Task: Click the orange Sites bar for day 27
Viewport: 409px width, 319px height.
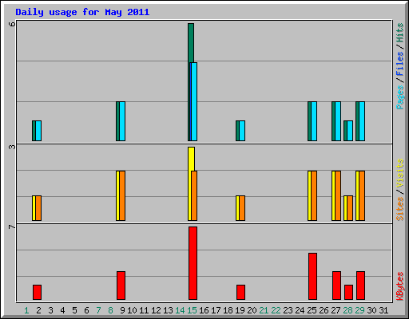Action: [x=338, y=195]
